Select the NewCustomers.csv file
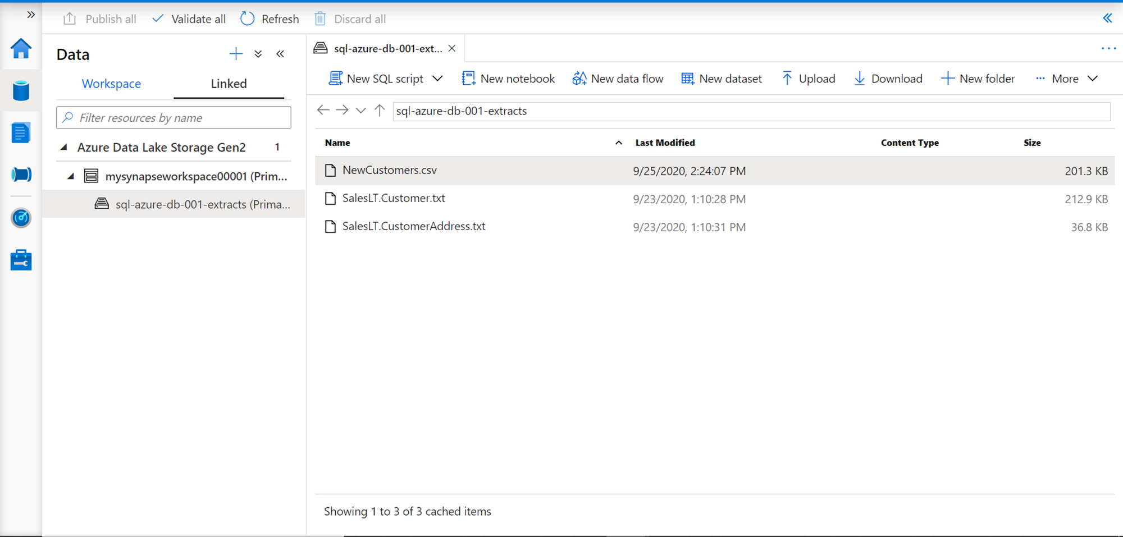1123x537 pixels. pyautogui.click(x=390, y=170)
